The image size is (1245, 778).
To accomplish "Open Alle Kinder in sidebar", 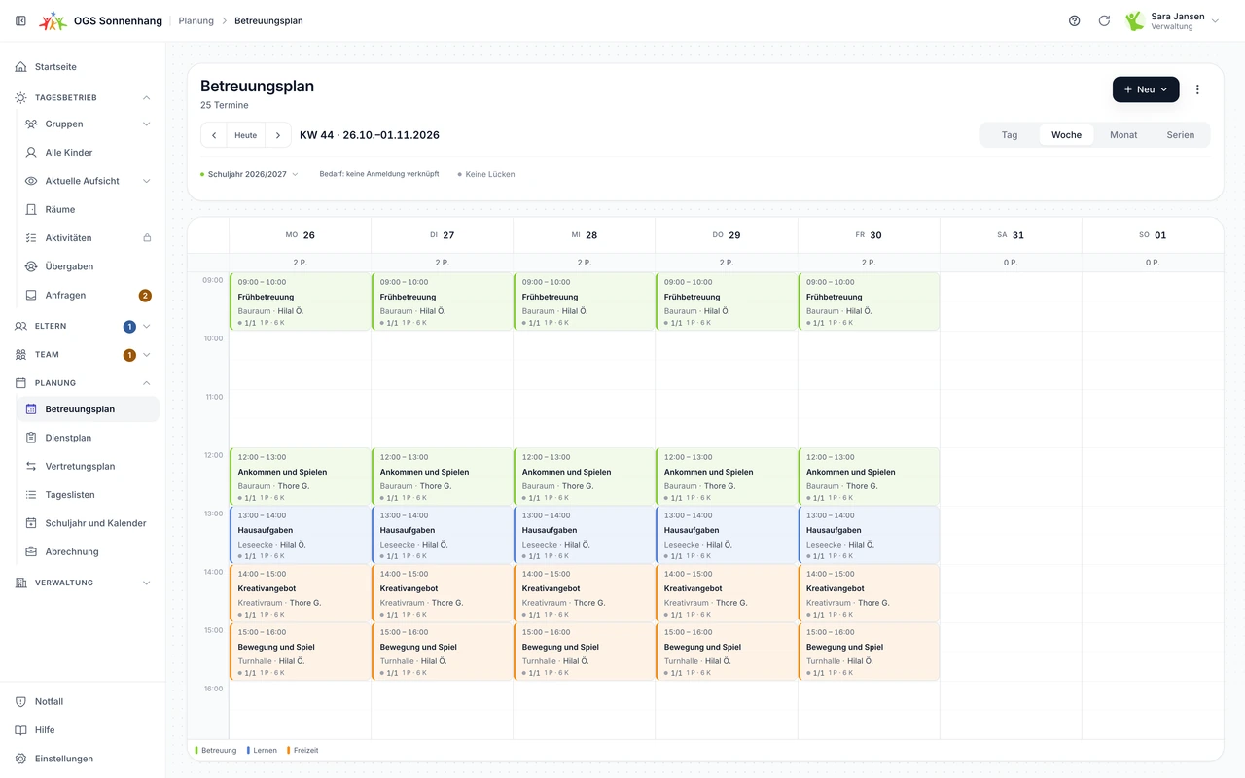I will click(x=88, y=153).
